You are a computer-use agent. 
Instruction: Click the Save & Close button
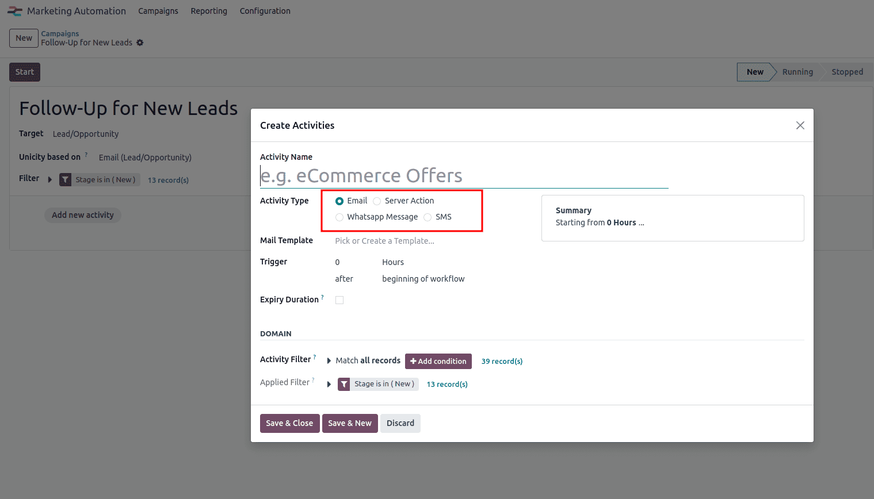(x=289, y=423)
